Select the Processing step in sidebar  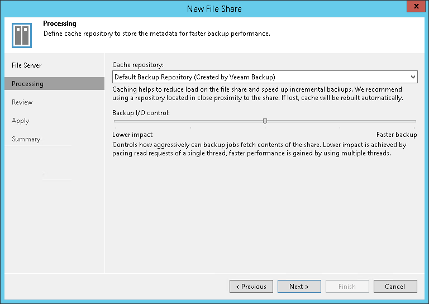click(x=54, y=84)
